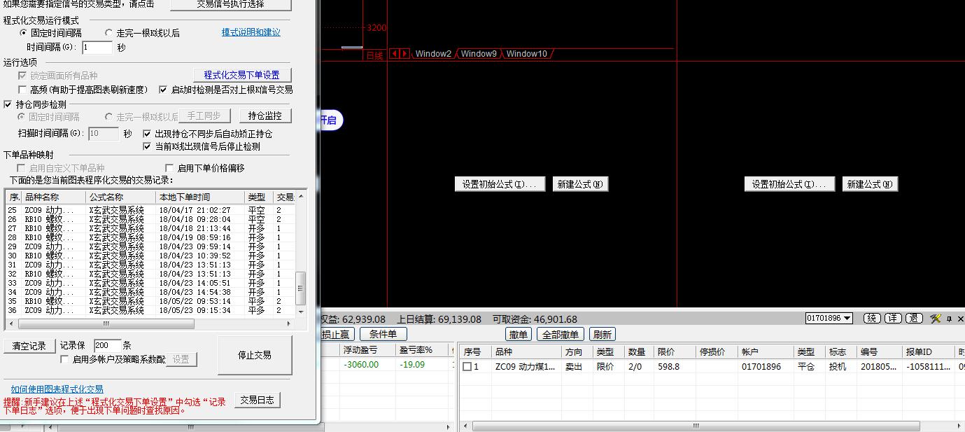This screenshot has height=432, width=965.
Task: Open the 模式说明和建议 link
Action: pyautogui.click(x=251, y=32)
